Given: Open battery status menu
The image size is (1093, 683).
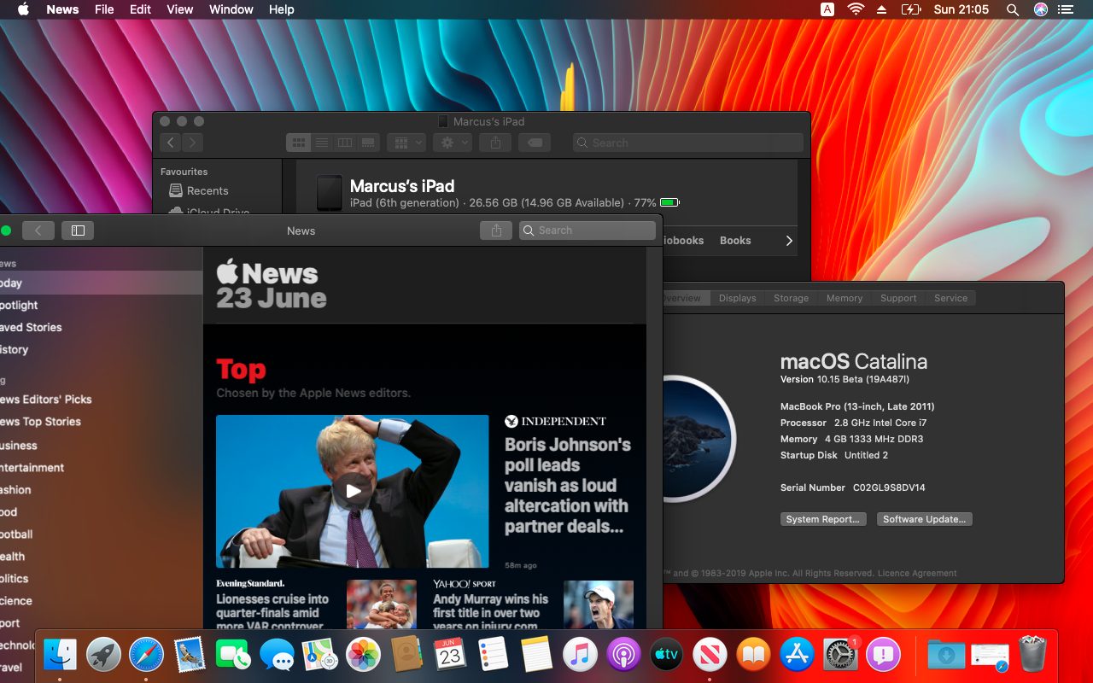Looking at the screenshot, I should 911,9.
